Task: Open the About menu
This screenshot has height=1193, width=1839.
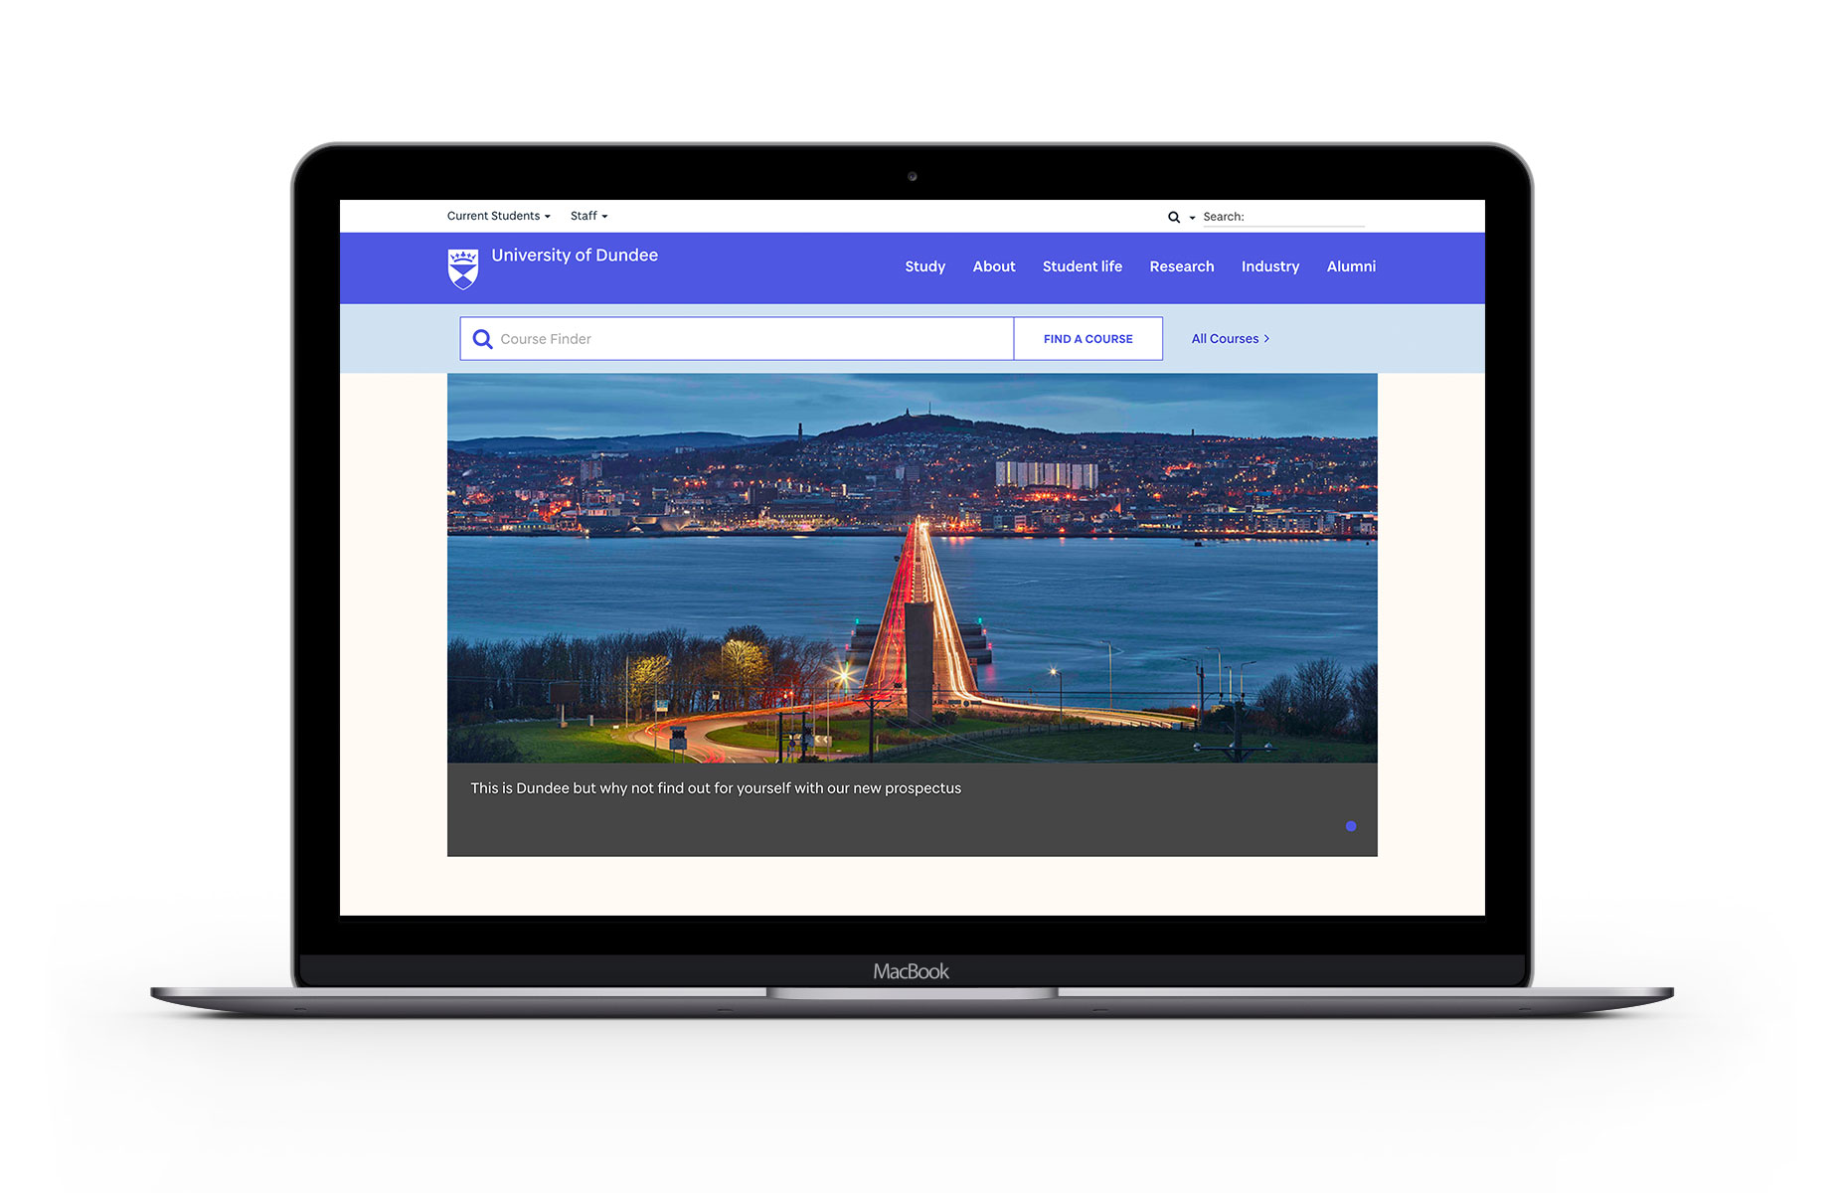Action: click(993, 266)
